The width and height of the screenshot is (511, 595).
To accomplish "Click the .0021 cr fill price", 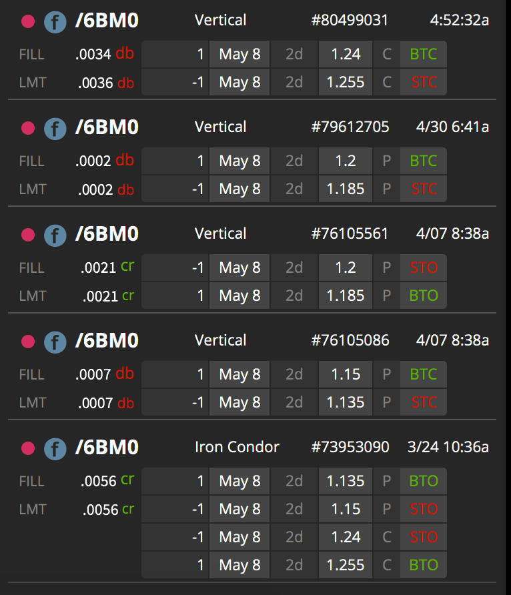I will point(107,267).
